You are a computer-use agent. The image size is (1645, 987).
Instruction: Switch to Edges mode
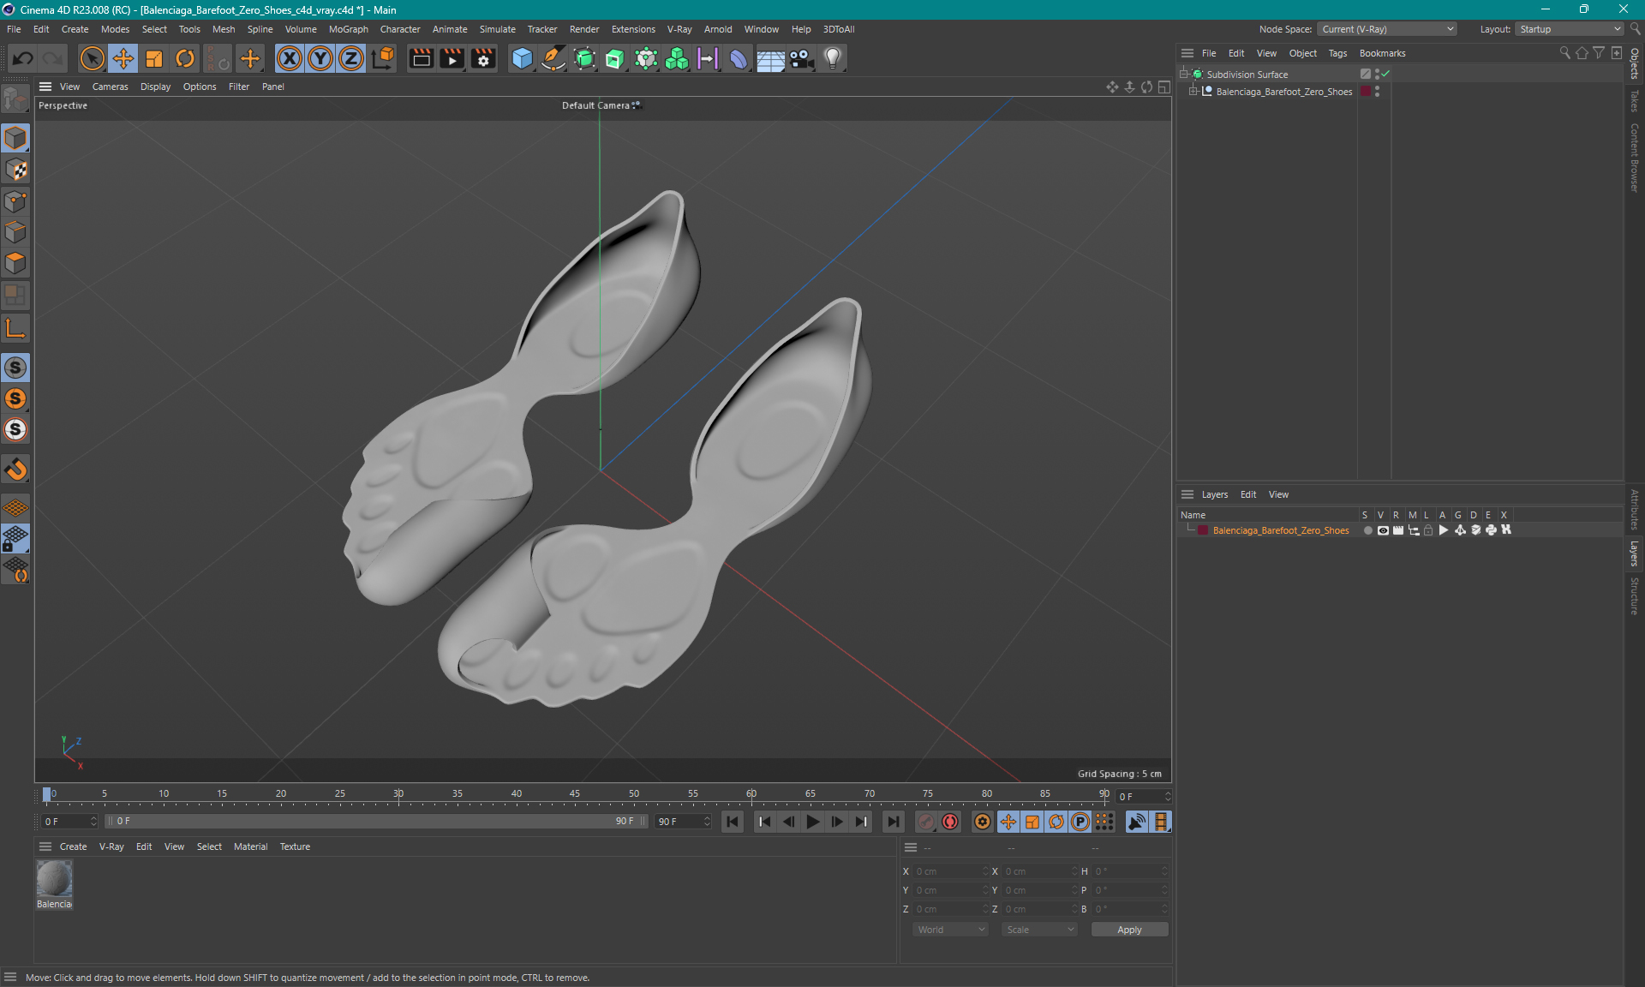click(15, 232)
